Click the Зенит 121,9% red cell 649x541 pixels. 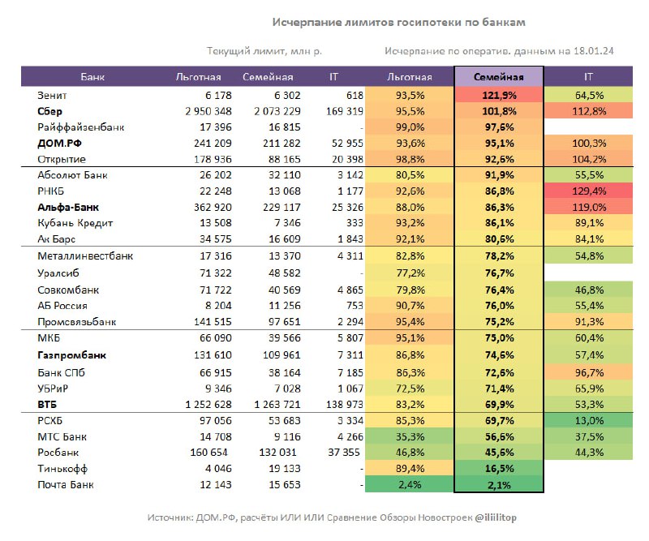click(x=499, y=95)
